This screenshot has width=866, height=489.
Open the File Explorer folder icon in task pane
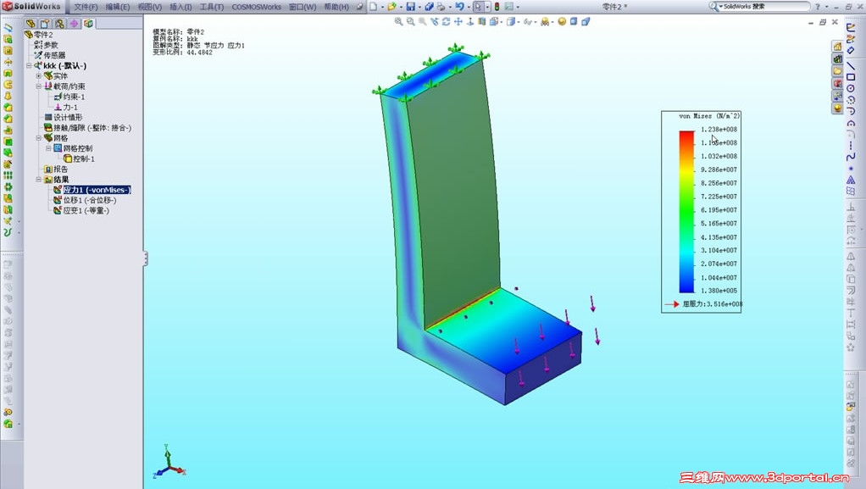pos(837,71)
